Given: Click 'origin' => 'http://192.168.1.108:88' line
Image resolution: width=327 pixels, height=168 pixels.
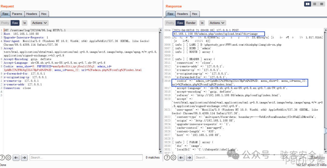Looking at the screenshot, I should [x=205, y=121].
